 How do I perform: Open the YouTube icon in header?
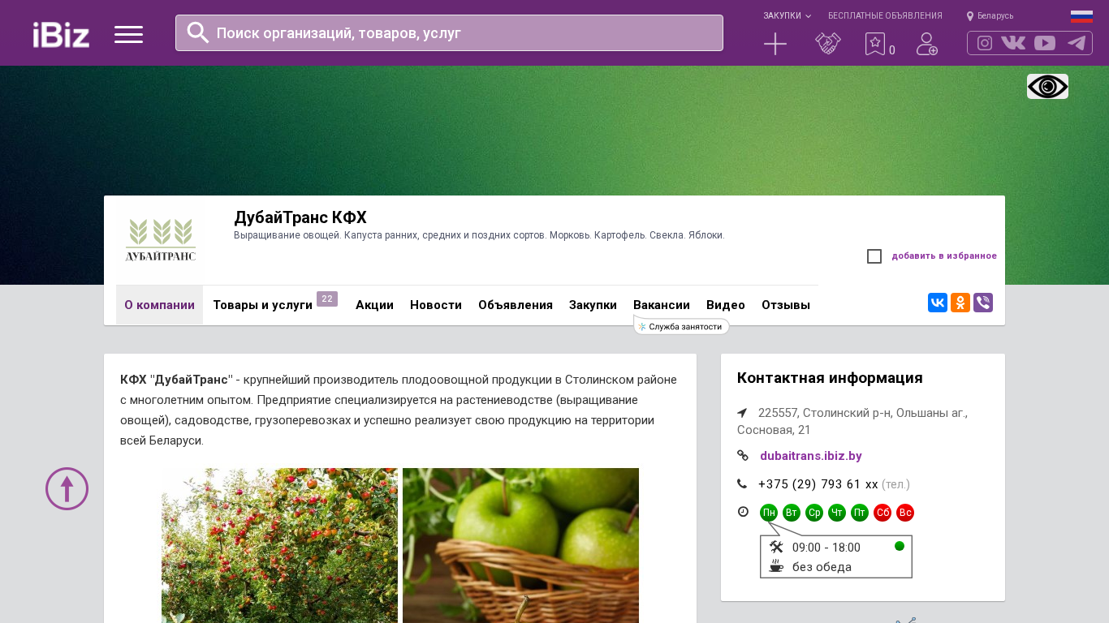[x=1045, y=43]
